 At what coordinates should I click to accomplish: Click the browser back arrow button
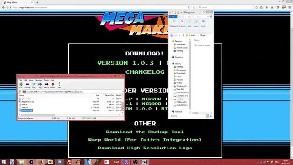3,7
